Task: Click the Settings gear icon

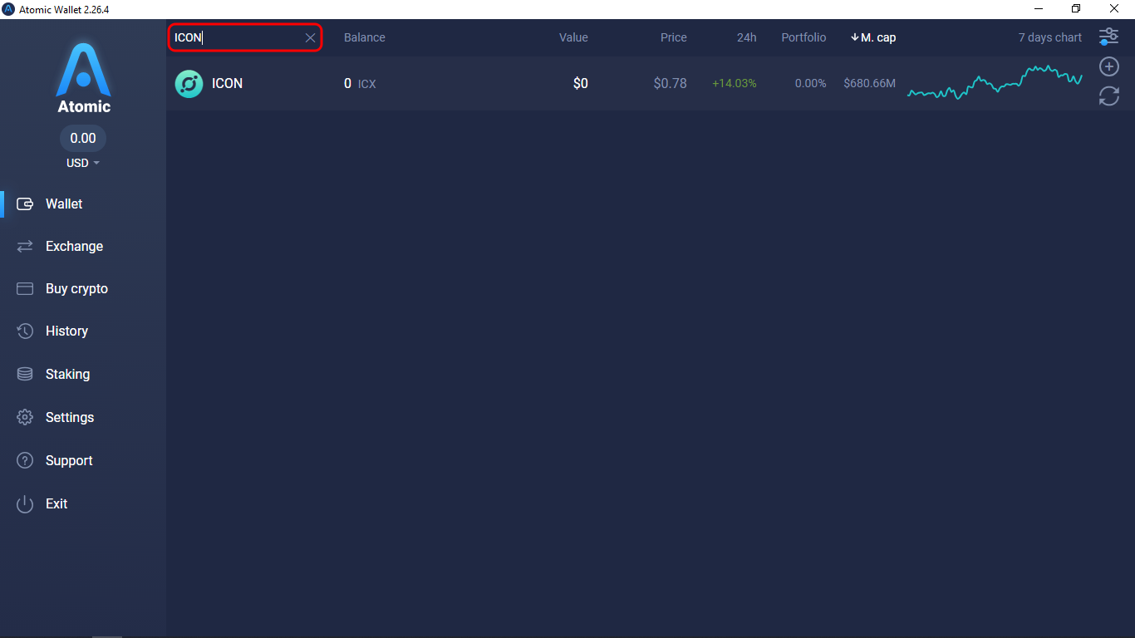Action: (x=25, y=417)
